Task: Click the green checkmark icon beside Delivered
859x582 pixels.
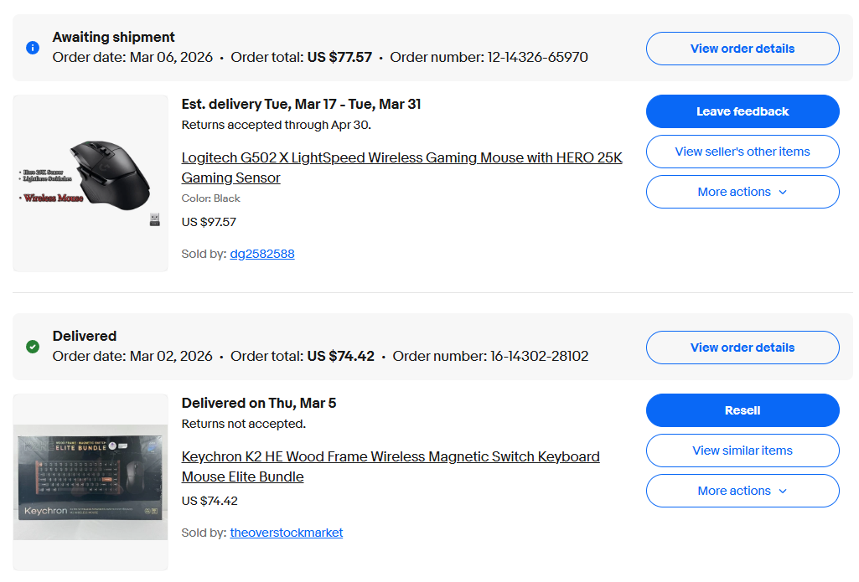Action: click(33, 347)
